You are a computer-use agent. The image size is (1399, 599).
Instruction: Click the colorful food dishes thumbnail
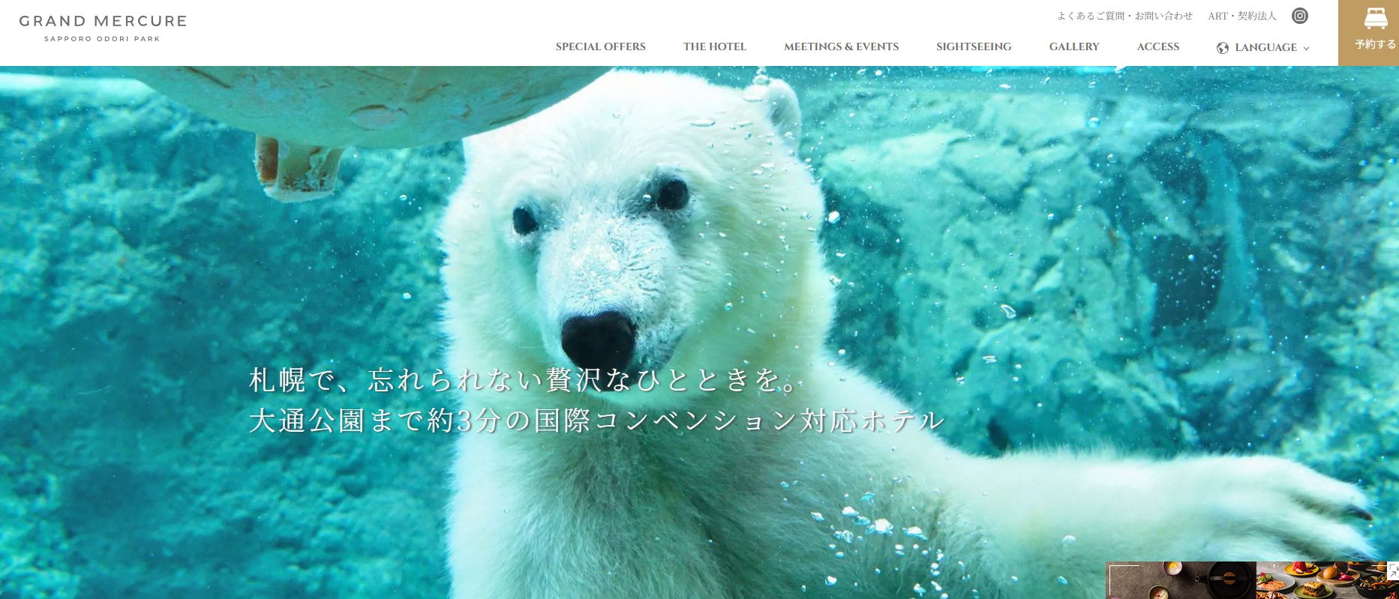click(x=1322, y=580)
